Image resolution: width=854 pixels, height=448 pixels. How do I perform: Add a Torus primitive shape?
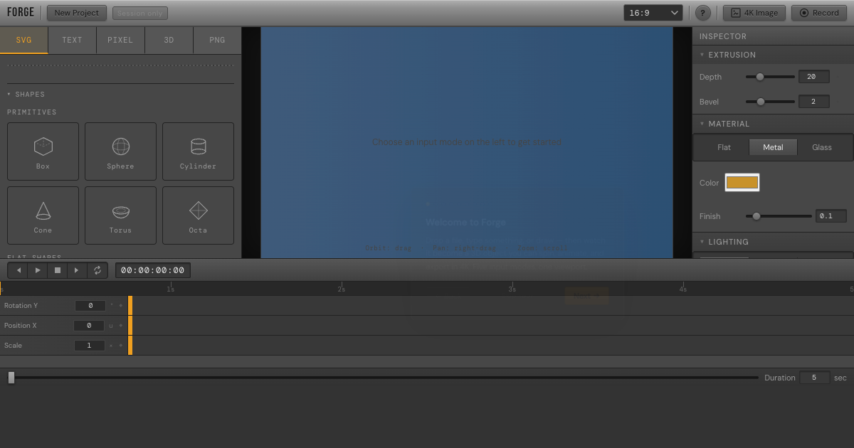point(120,215)
